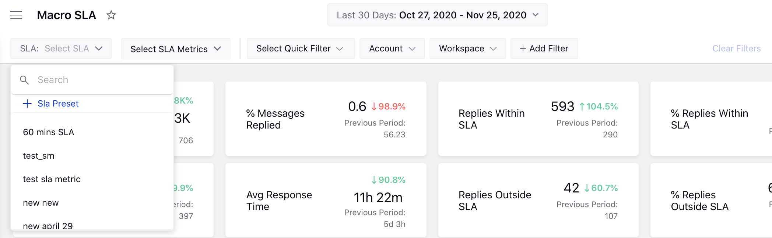
Task: Open the % Replies Within SLA card
Action: pos(711,119)
